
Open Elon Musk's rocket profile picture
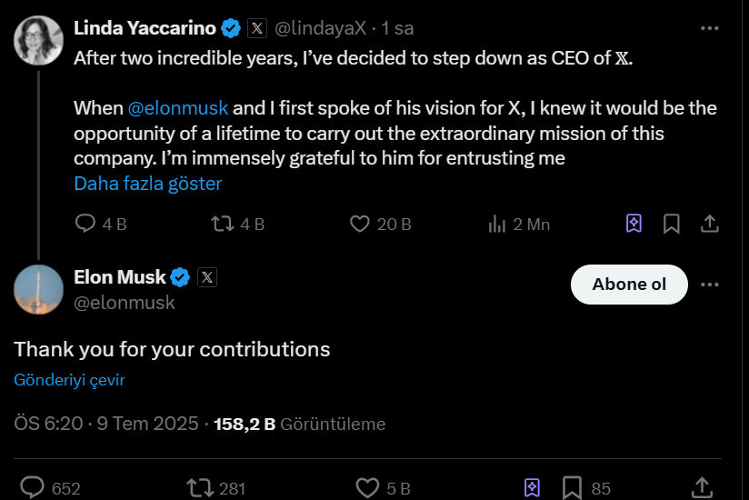(38, 290)
